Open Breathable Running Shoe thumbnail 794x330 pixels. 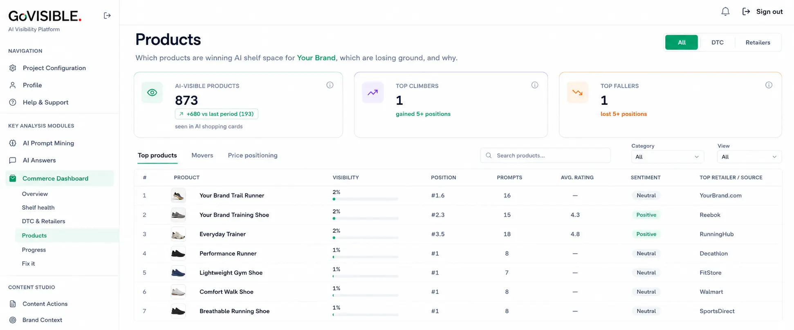click(x=178, y=311)
